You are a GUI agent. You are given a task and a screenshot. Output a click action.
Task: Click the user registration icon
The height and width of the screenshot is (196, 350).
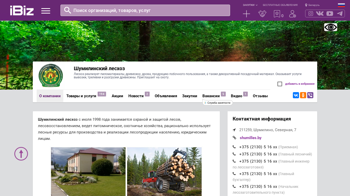[293, 14]
